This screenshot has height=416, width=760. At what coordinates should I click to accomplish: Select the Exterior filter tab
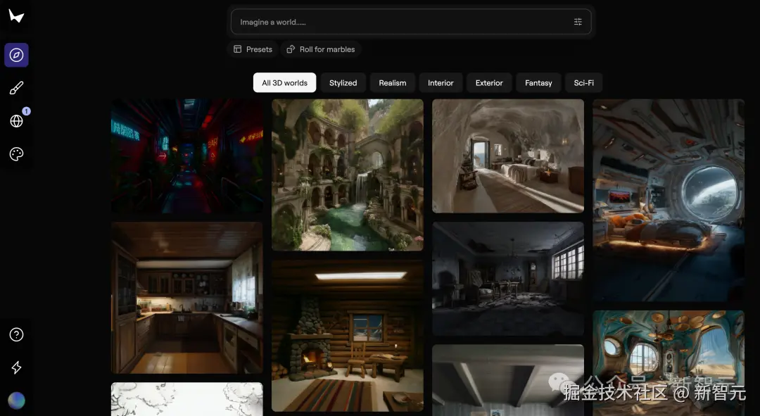point(489,83)
